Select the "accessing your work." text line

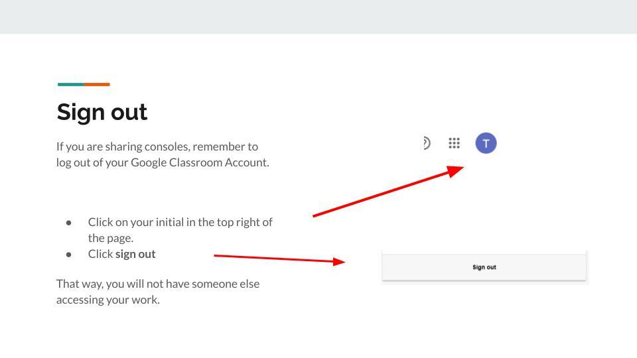tap(108, 300)
